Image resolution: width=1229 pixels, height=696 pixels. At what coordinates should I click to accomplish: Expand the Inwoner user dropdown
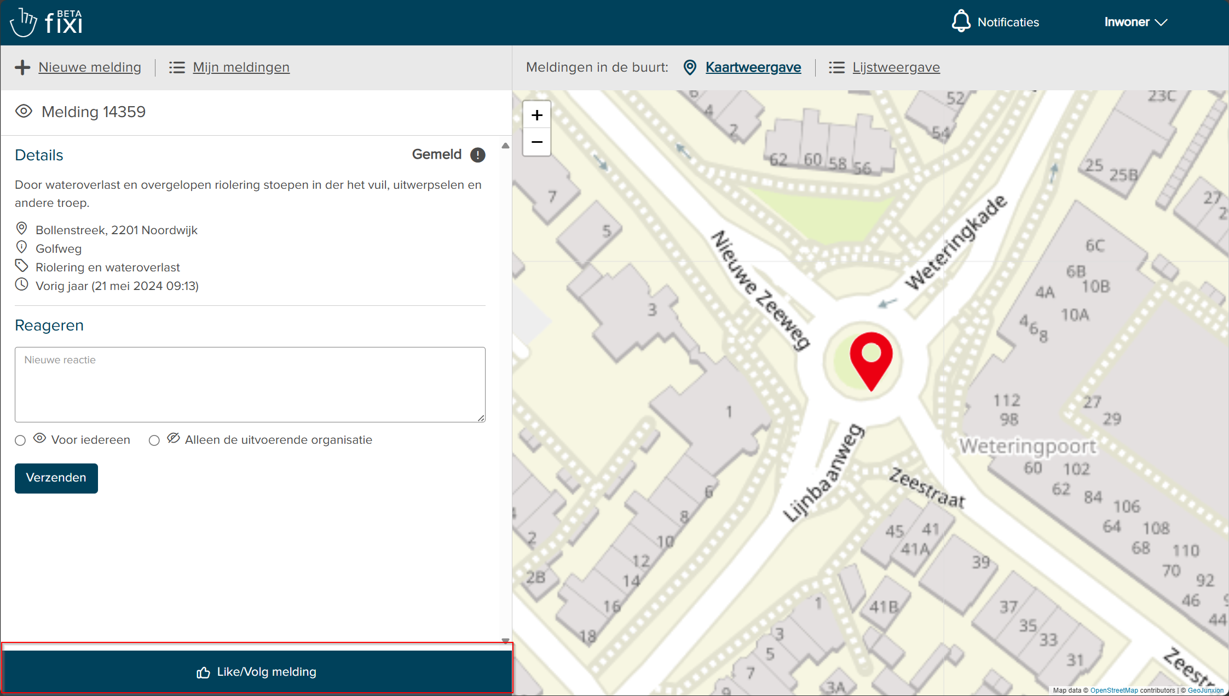[1135, 22]
